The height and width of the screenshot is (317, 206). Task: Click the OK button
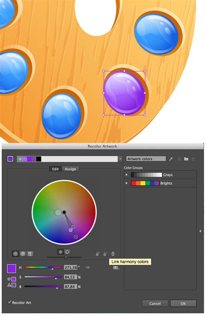[x=183, y=304]
